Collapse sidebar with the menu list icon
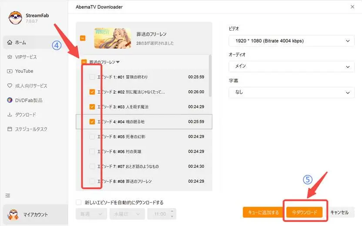The width and height of the screenshot is (362, 226). pyautogui.click(x=8, y=196)
